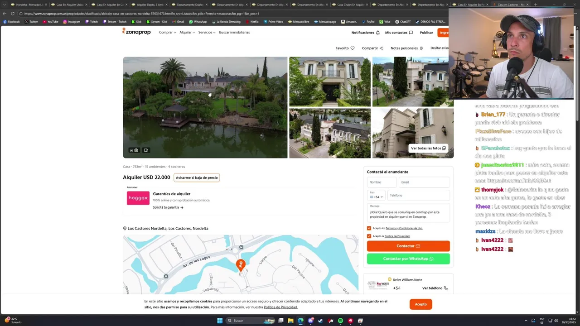Viewport: 580px width, 326px height.
Task: Click the Nombre input field
Action: [382, 182]
